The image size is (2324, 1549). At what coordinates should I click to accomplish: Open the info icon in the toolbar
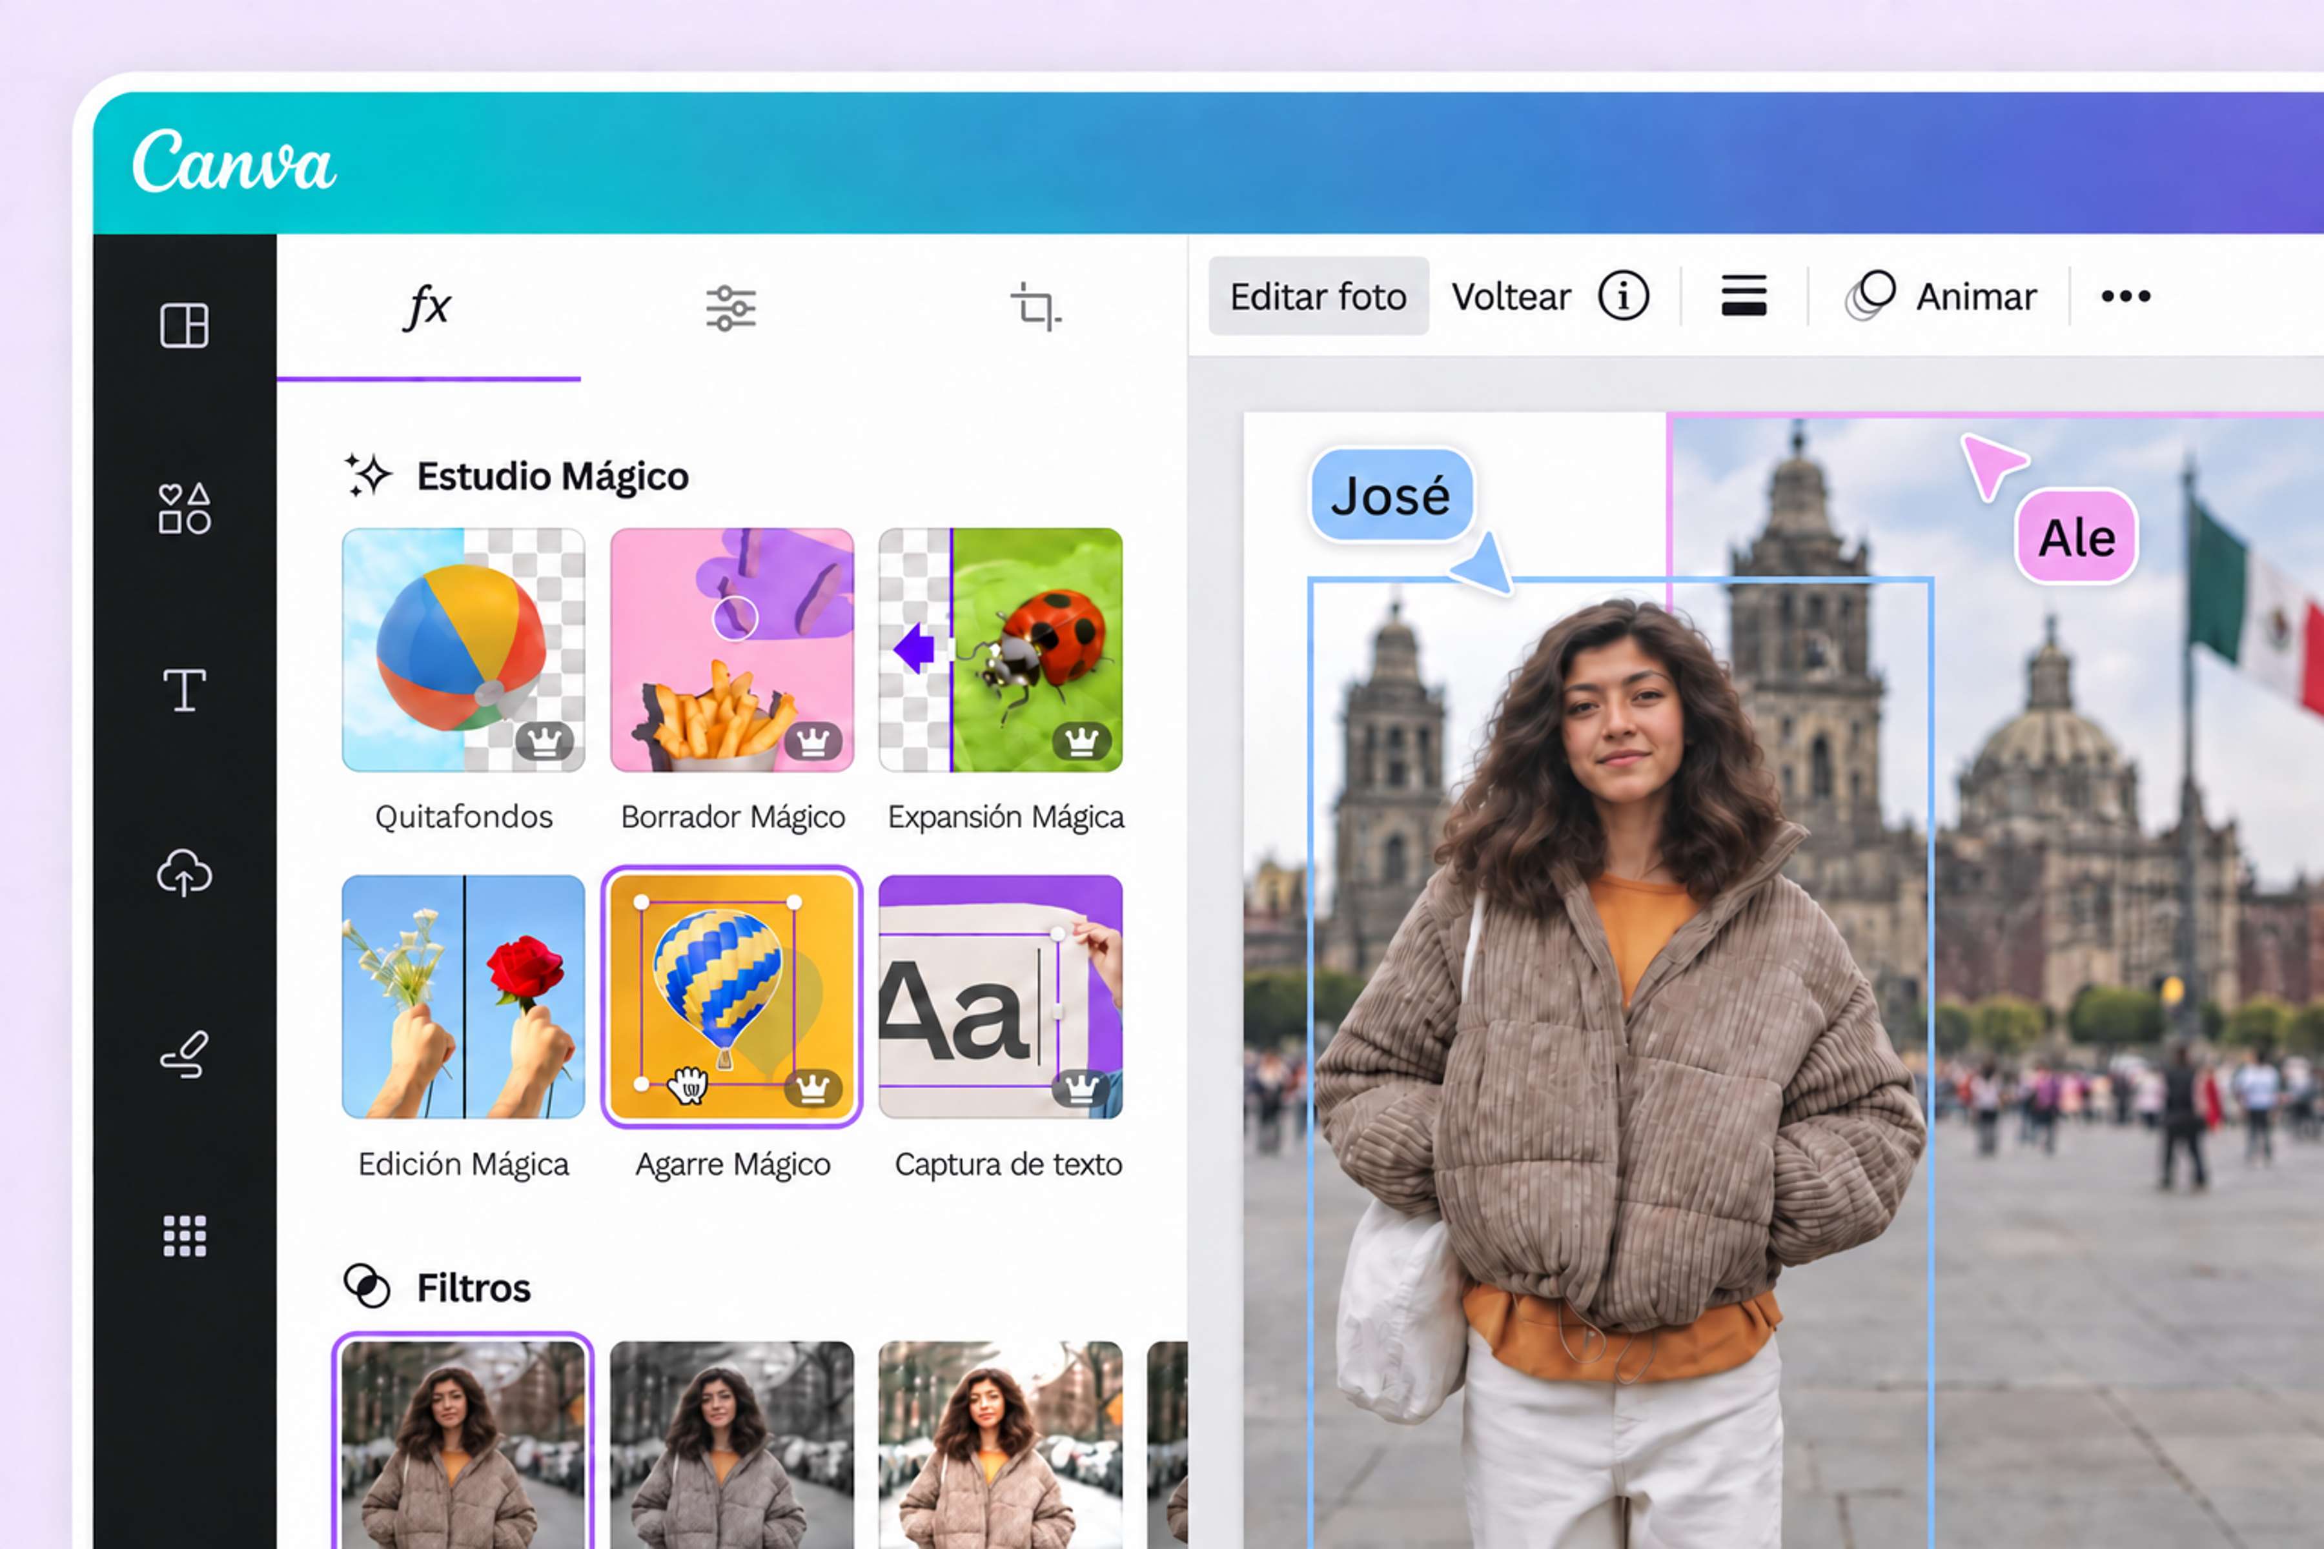1624,296
